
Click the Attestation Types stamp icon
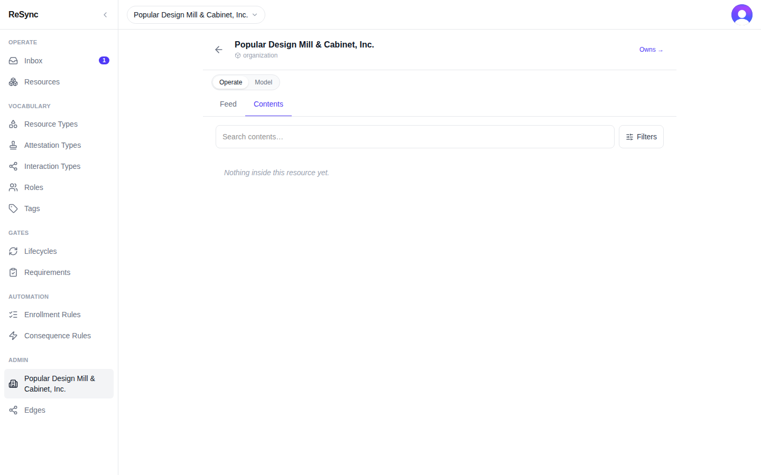coord(13,145)
